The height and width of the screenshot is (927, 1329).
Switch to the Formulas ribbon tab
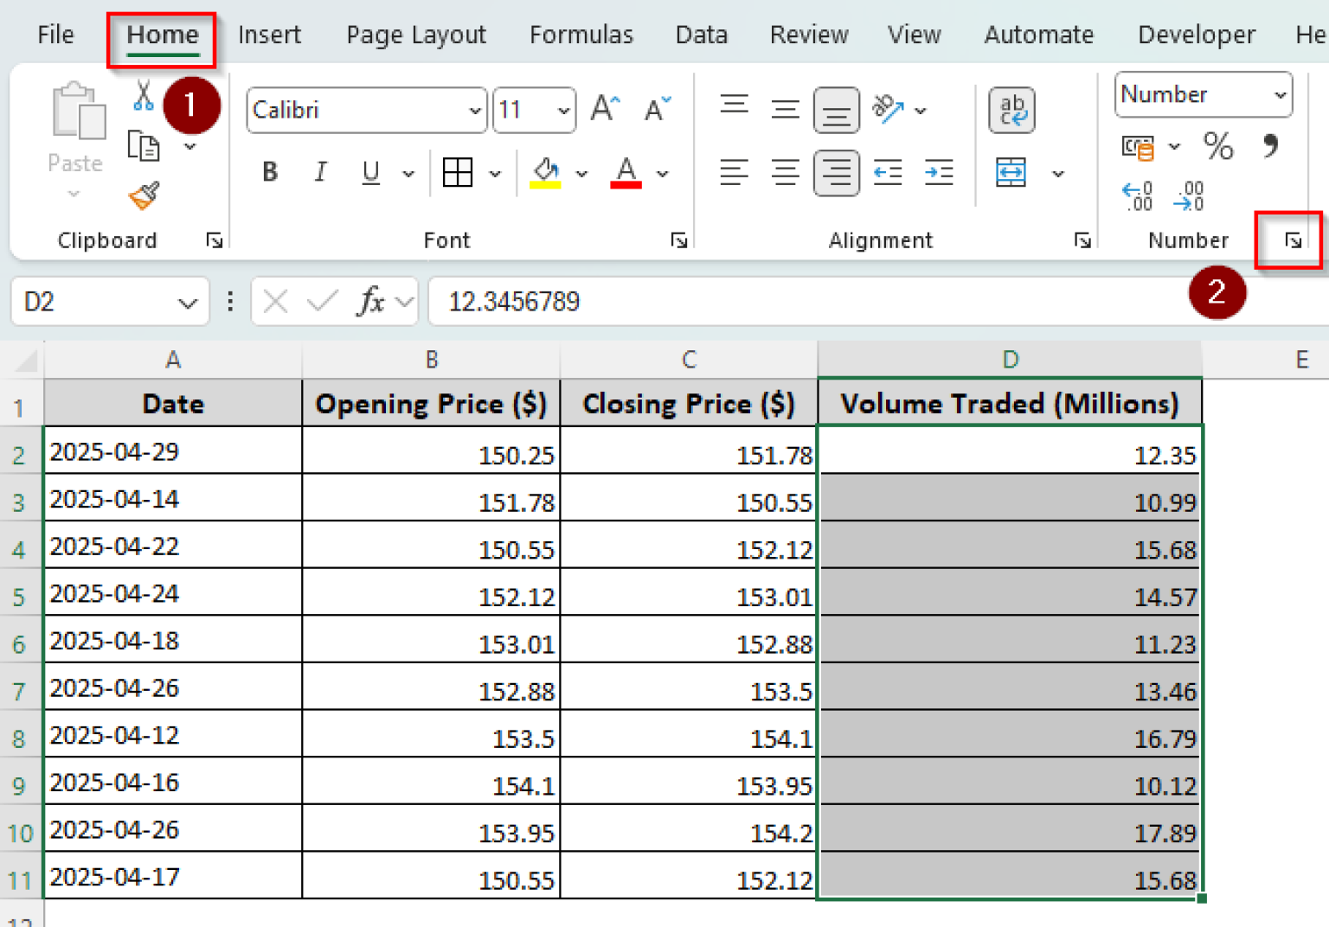point(581,35)
